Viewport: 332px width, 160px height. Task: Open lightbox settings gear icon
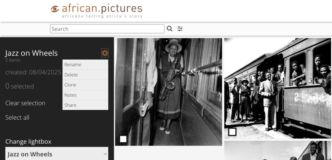tap(105, 53)
